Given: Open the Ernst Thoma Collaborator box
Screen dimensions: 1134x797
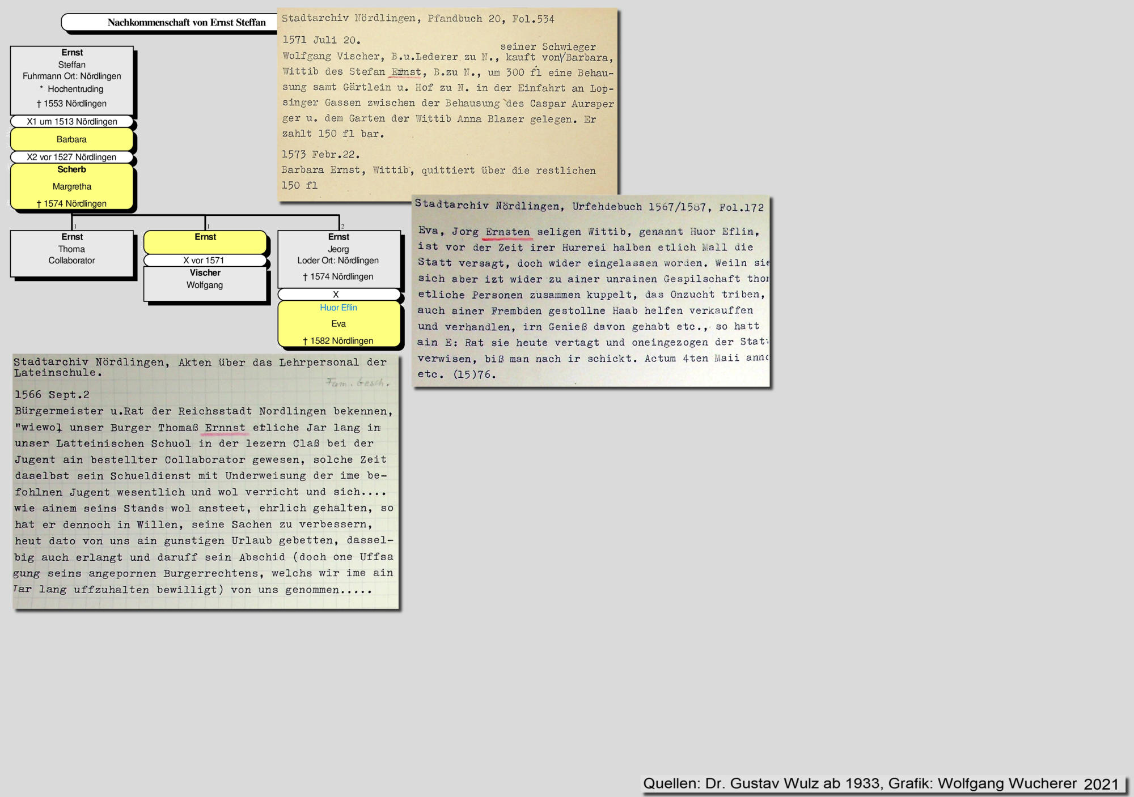Looking at the screenshot, I should (x=72, y=253).
